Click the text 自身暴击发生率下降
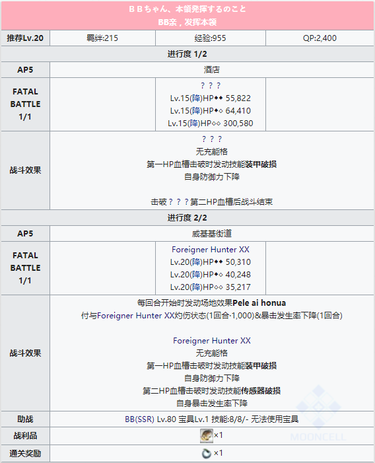 [x=211, y=404]
